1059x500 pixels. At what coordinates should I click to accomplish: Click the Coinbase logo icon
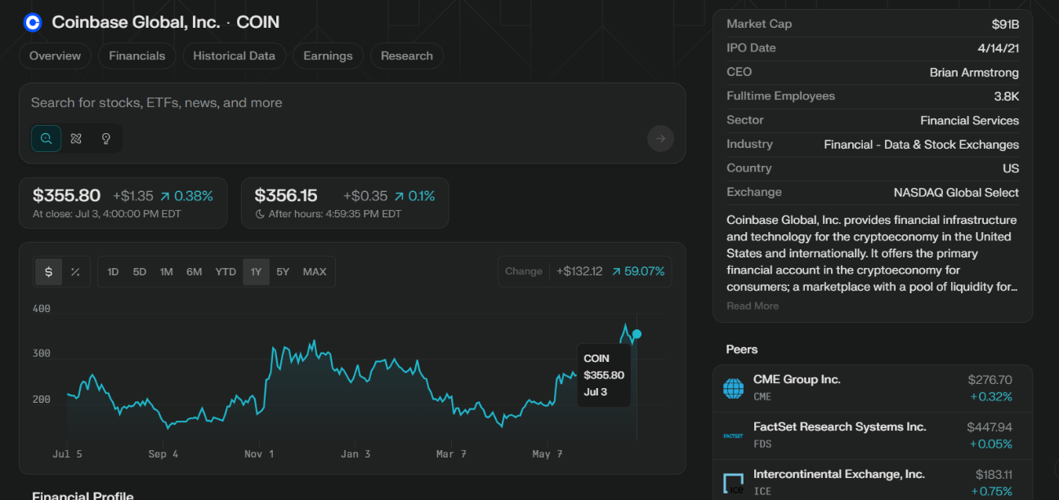(x=32, y=23)
